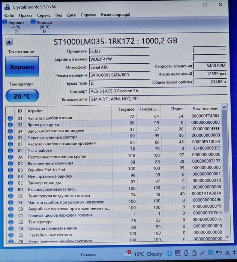Click status circle of attribute 07
Viewport: 237px width, 262px height.
pyautogui.click(x=10, y=144)
